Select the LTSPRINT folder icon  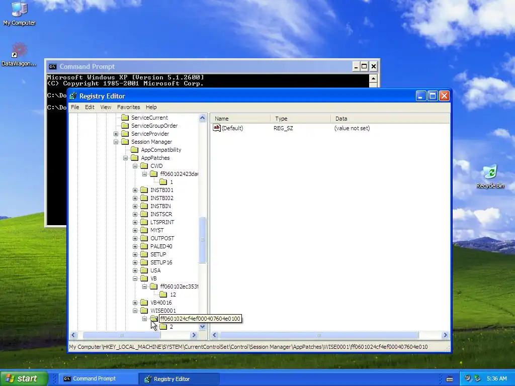[144, 222]
